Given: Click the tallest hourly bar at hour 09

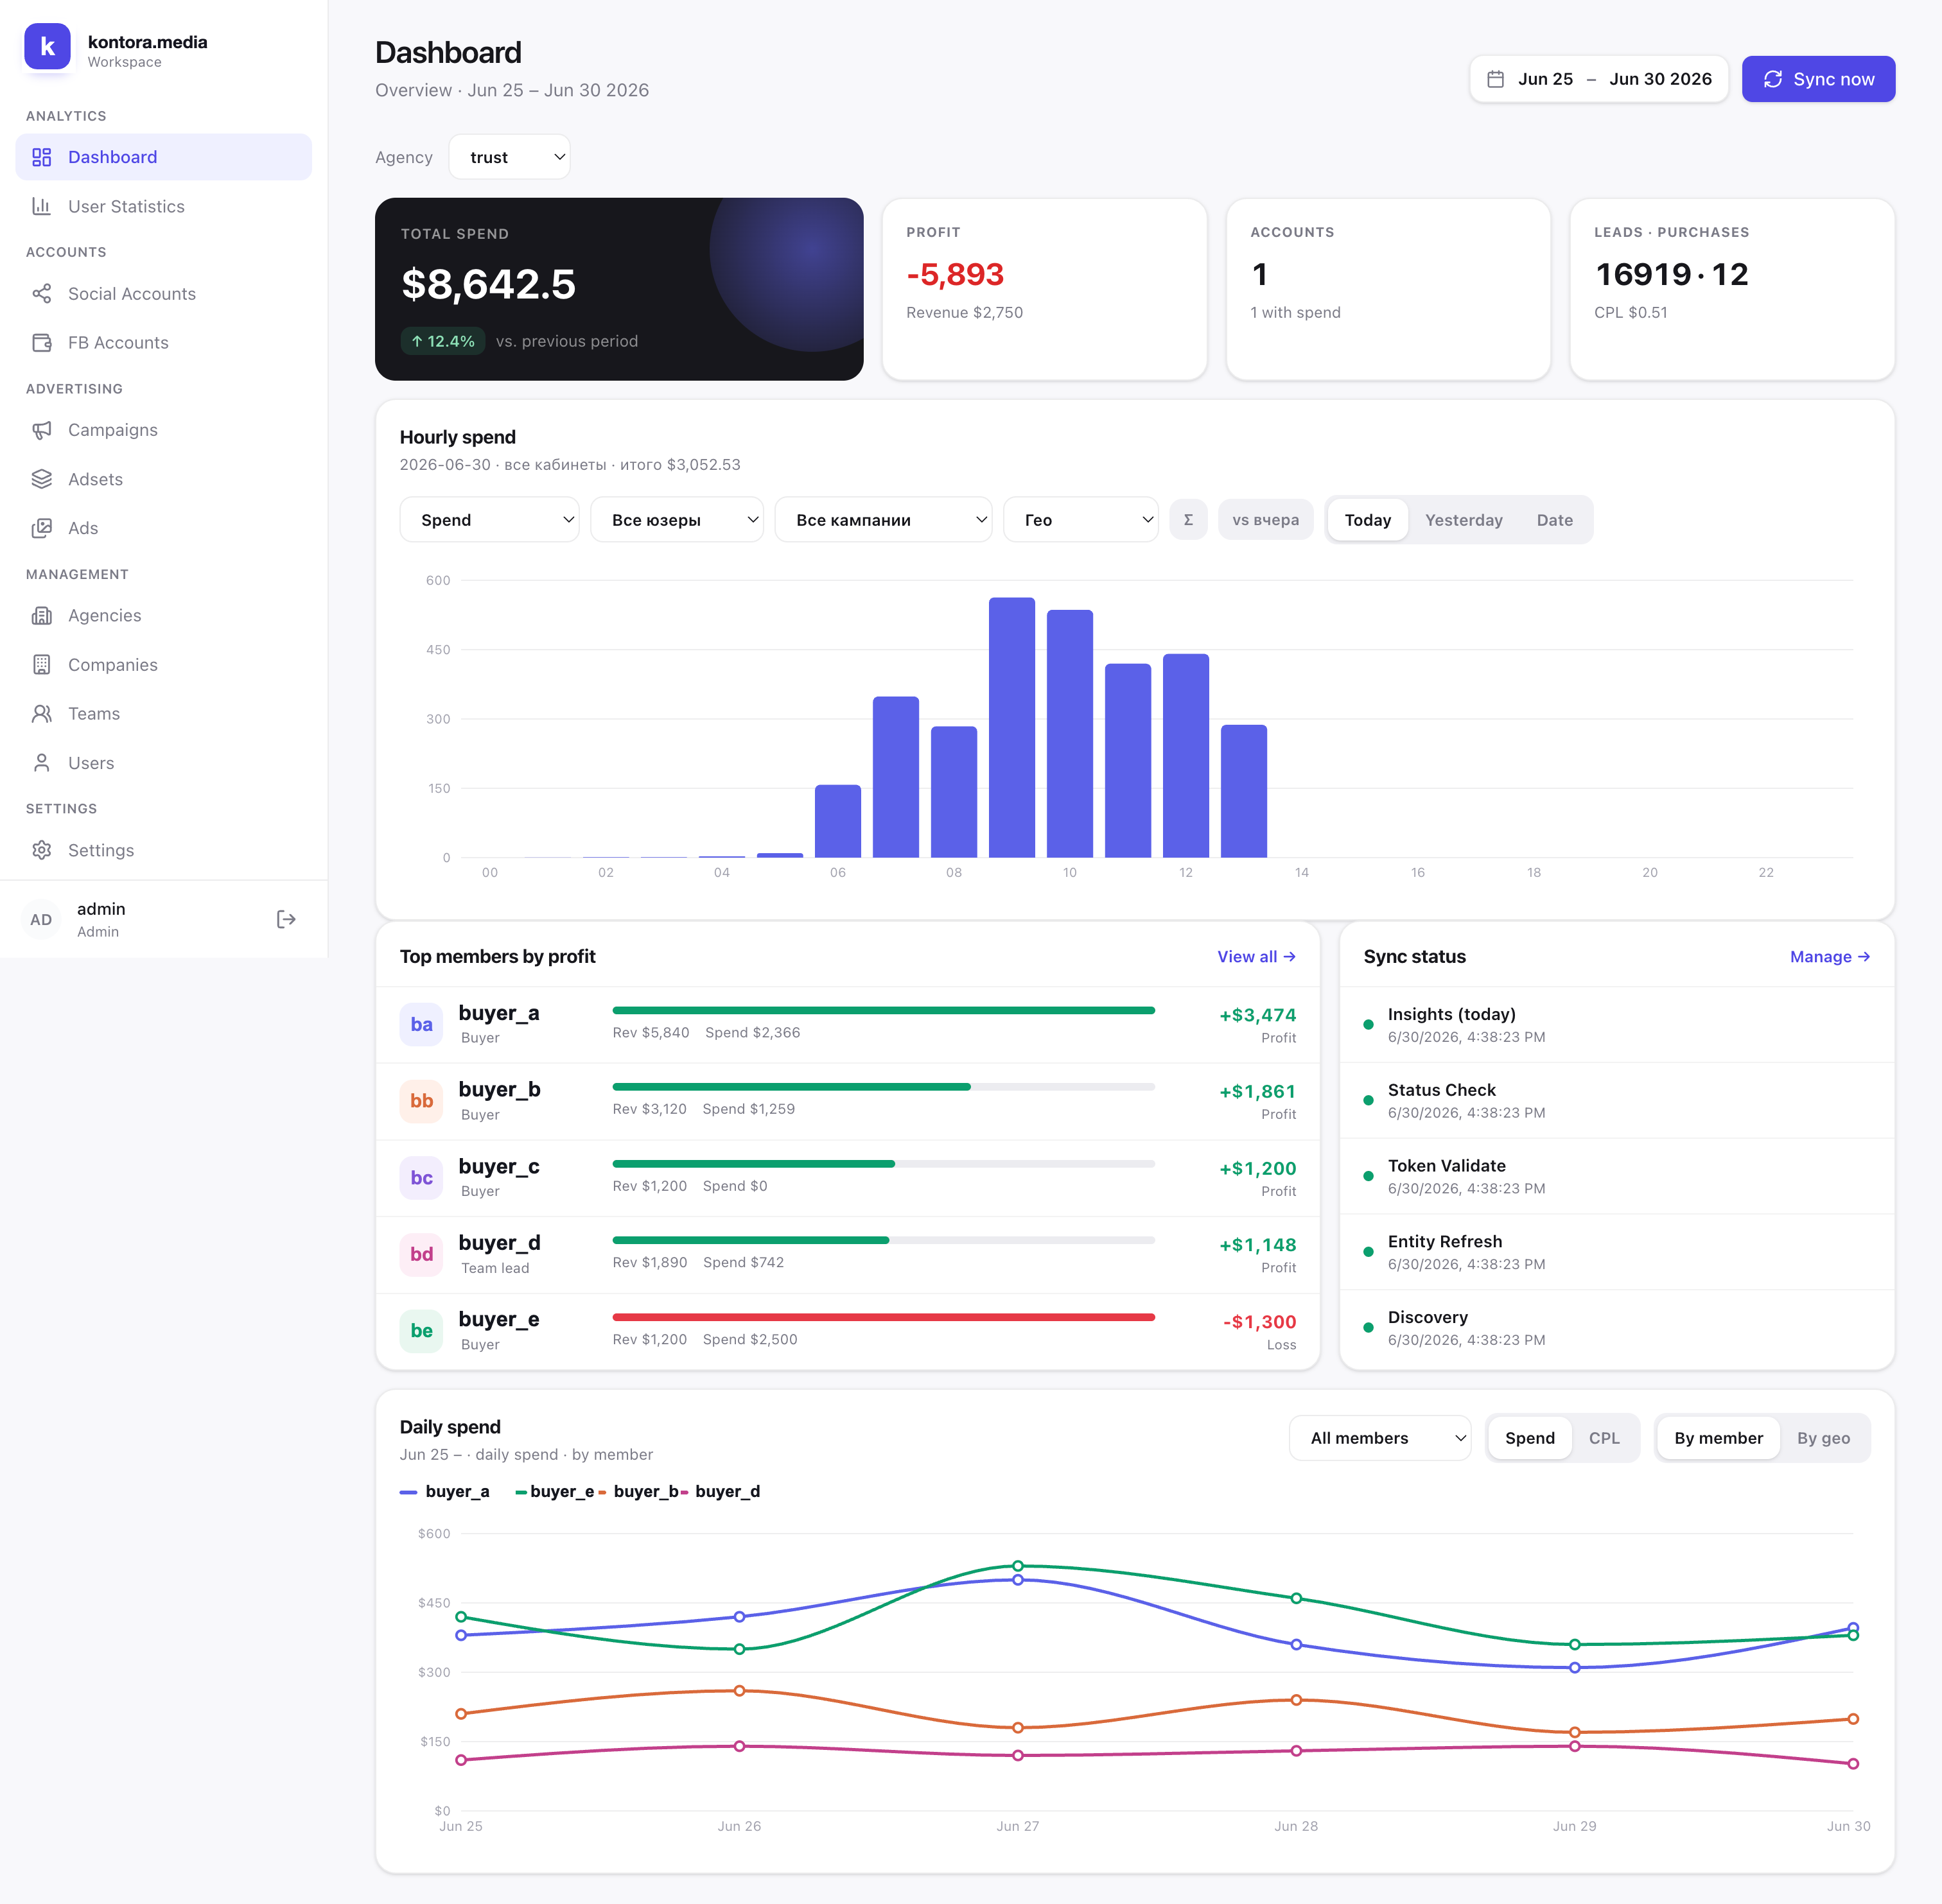Looking at the screenshot, I should (x=1011, y=727).
